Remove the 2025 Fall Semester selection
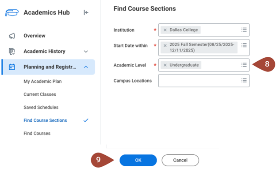Viewport: 276px width, 172px height. tap(165, 45)
